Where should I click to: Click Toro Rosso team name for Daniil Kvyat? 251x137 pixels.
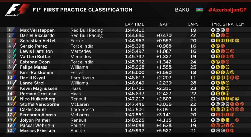82,78
